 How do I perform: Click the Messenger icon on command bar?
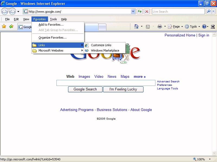coord(213,26)
